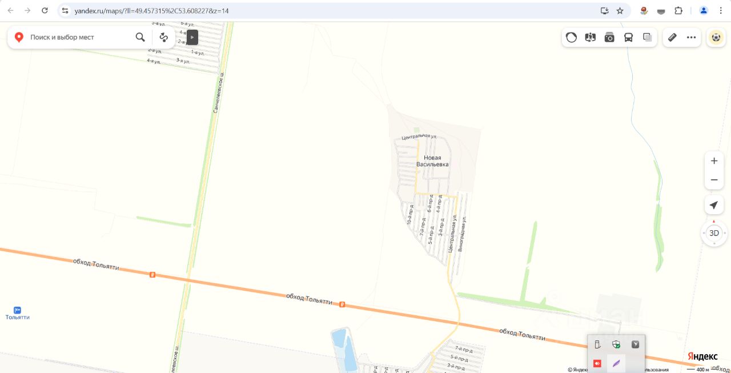Image resolution: width=731 pixels, height=373 pixels.
Task: Go forward in browser history
Action: [27, 10]
